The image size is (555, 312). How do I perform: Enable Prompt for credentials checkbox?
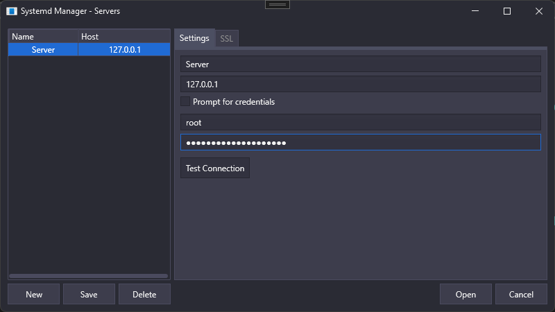[185, 101]
